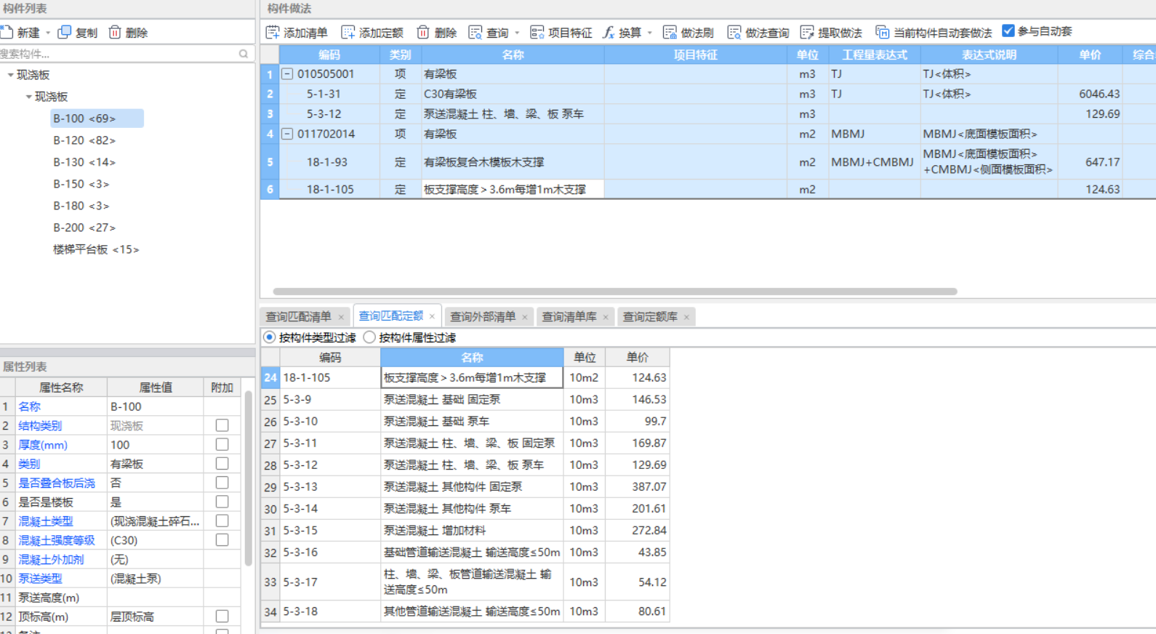The height and width of the screenshot is (634, 1156).
Task: Check the 附加 box for 结构类别
Action: (x=222, y=425)
